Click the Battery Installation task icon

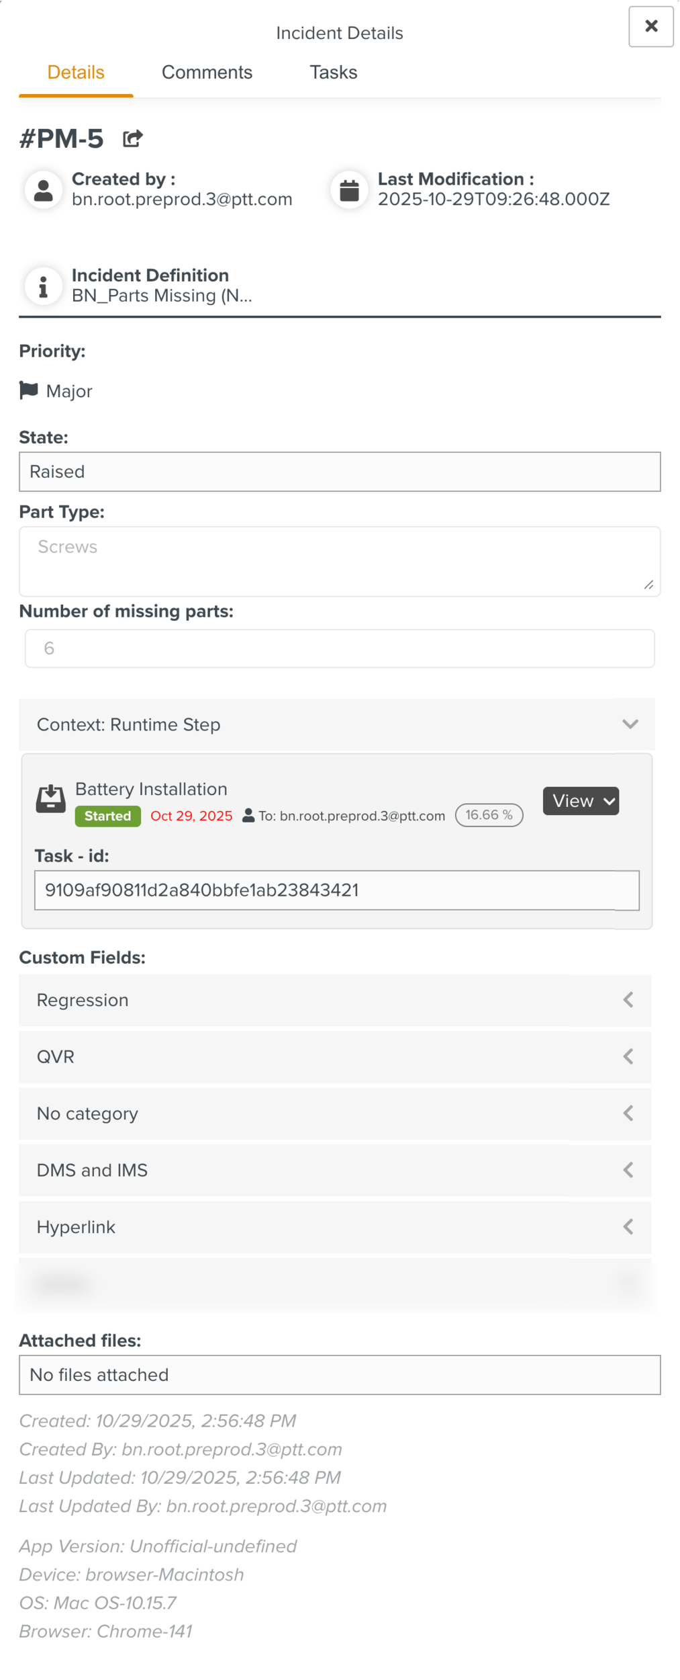click(50, 798)
